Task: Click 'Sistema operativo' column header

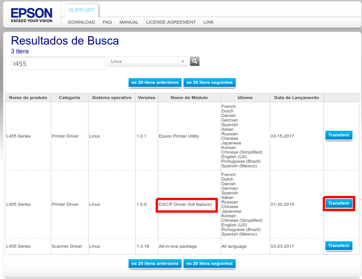Action: point(112,98)
